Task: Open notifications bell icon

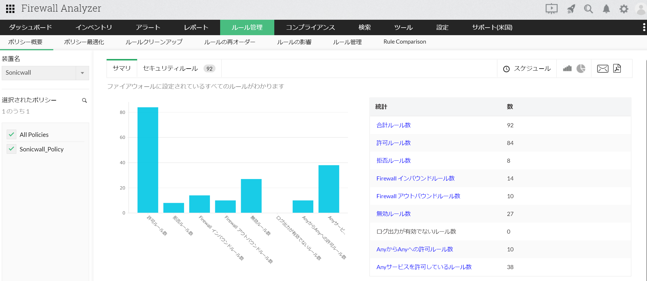Action: click(x=606, y=9)
